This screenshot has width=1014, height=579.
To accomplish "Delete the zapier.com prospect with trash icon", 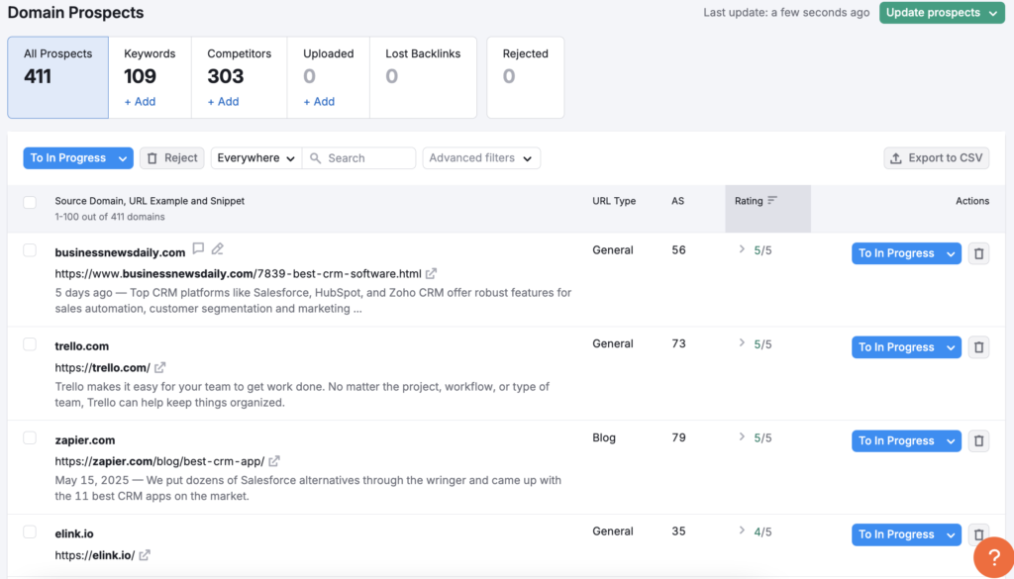I will [978, 440].
